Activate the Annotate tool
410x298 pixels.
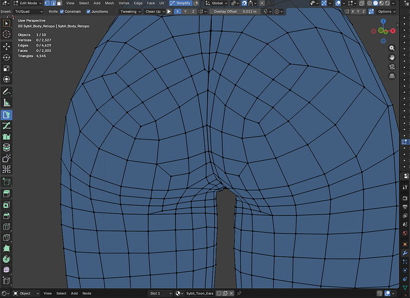(7, 92)
